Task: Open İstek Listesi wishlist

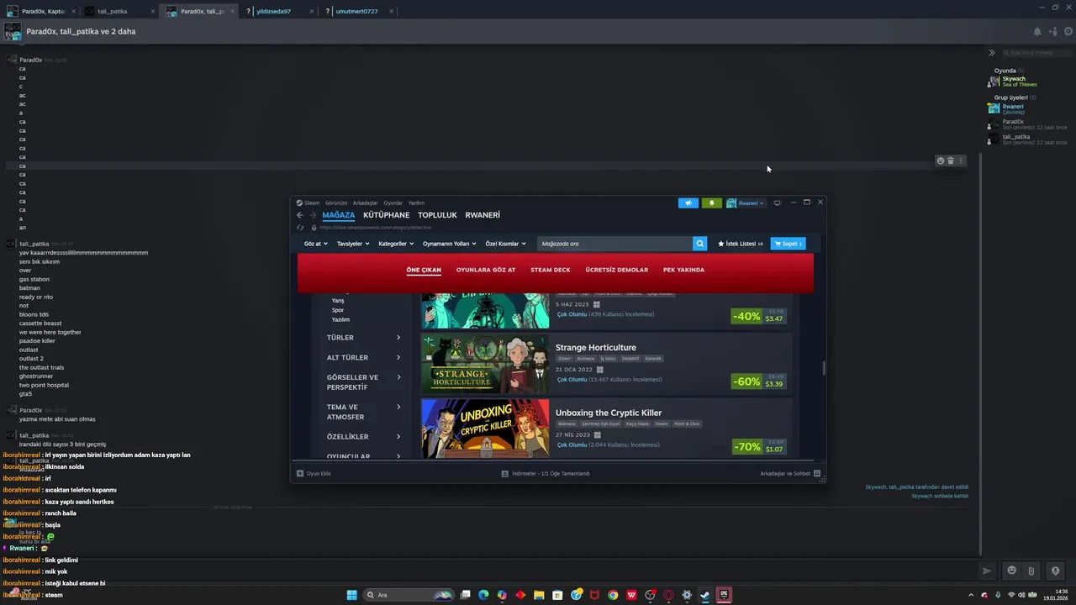Action: (741, 244)
